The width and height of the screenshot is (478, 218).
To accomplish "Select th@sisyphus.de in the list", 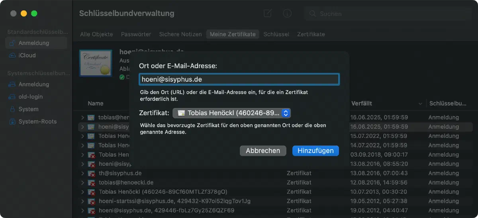I will coord(120,173).
